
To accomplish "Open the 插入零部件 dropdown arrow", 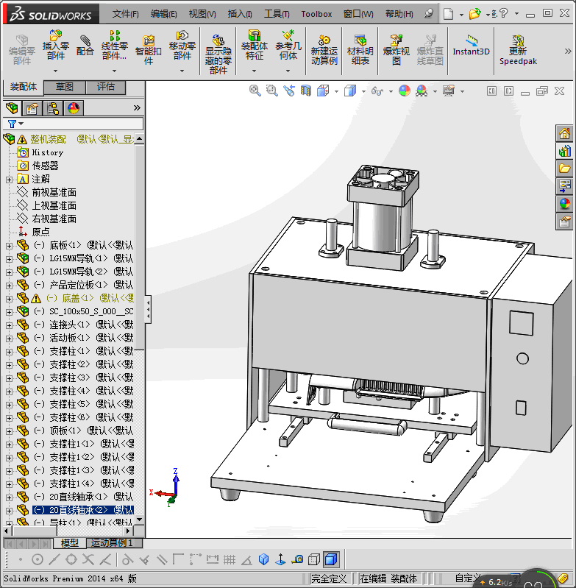I will (55, 71).
